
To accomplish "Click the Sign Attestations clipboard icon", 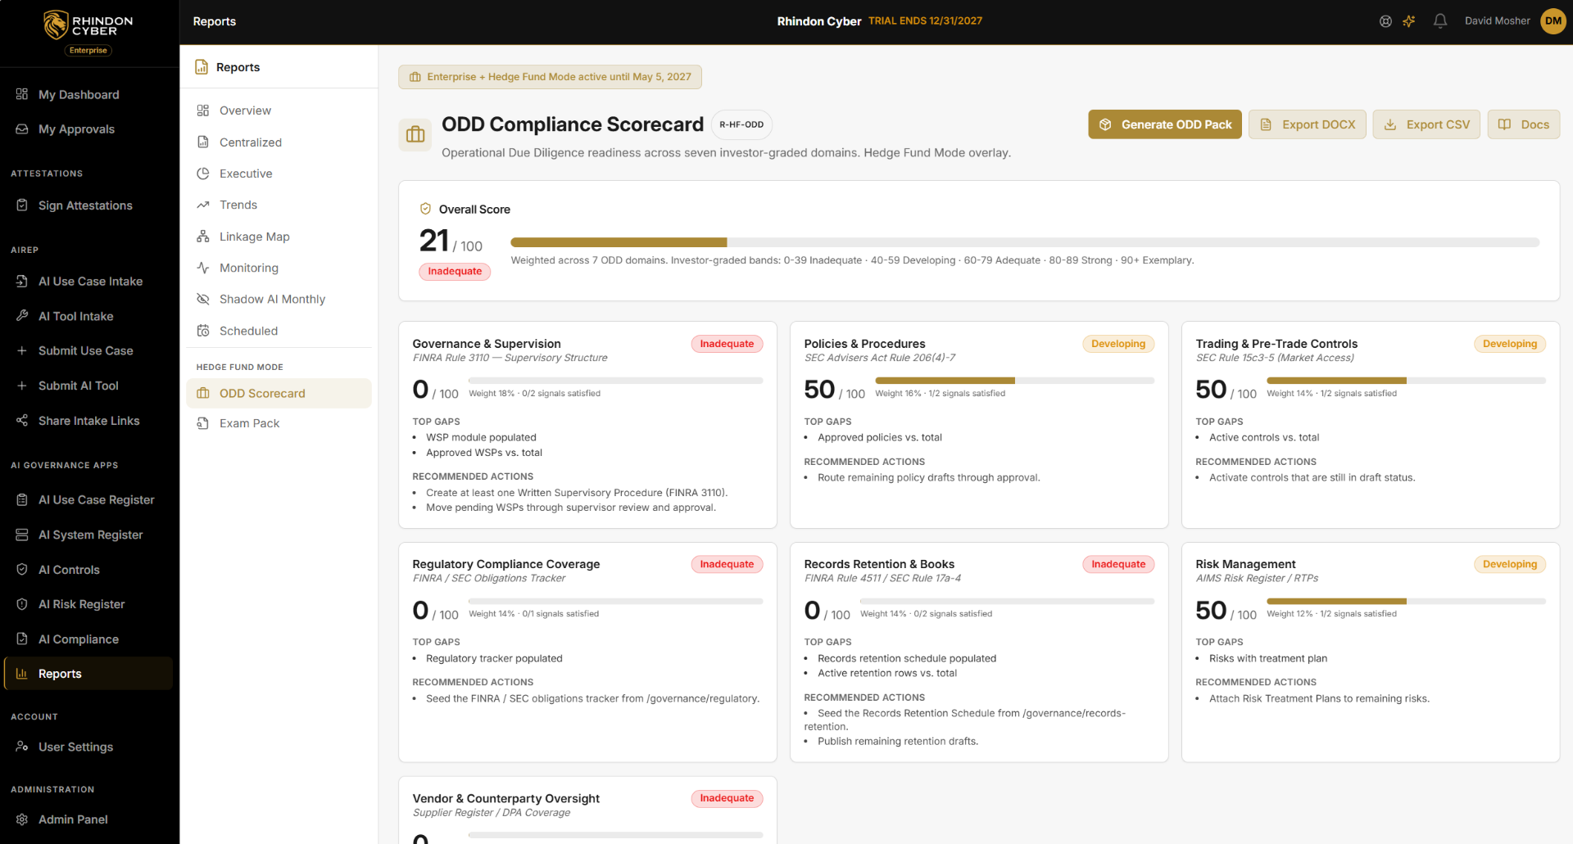I will pyautogui.click(x=22, y=205).
